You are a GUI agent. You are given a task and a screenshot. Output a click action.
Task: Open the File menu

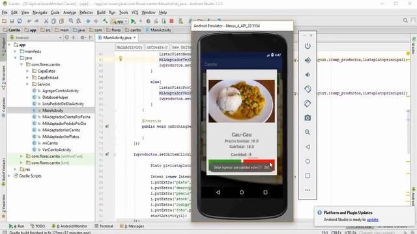(5, 12)
